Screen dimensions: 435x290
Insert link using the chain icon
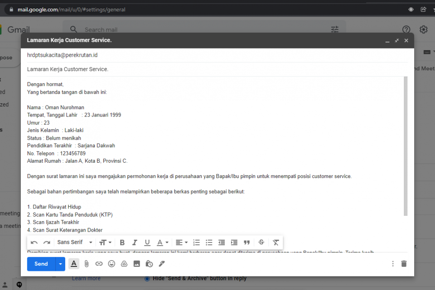pos(99,264)
